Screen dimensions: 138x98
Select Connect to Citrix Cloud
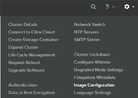click(x=31, y=32)
